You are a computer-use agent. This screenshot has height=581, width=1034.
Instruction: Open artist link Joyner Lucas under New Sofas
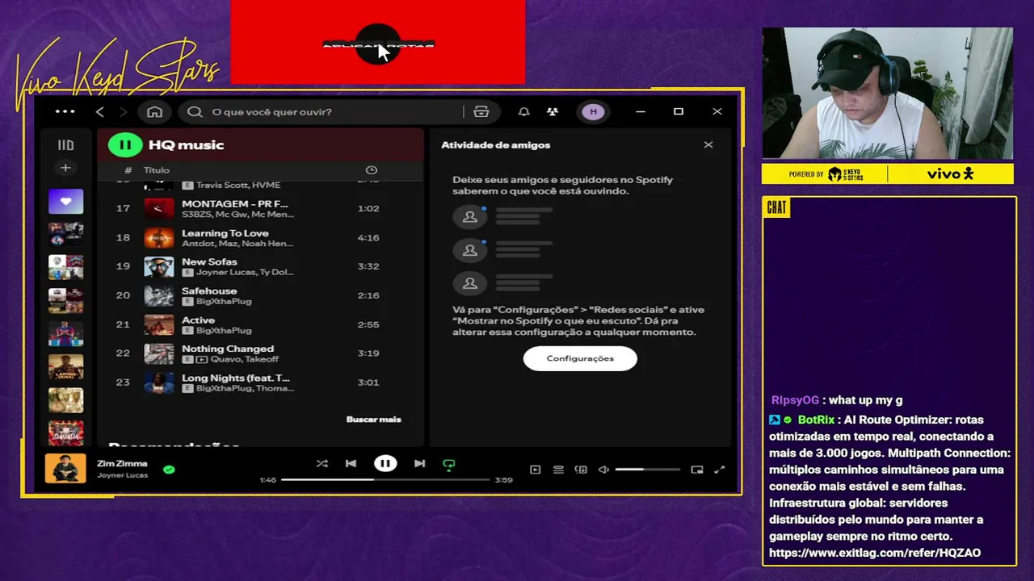[225, 273]
